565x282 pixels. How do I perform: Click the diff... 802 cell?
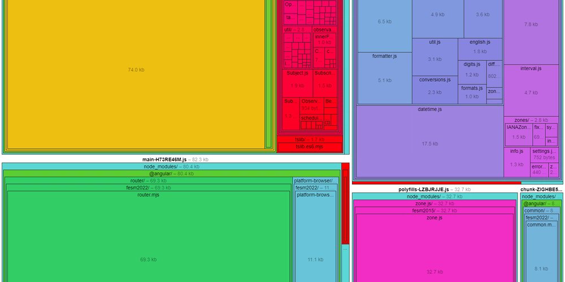(494, 73)
